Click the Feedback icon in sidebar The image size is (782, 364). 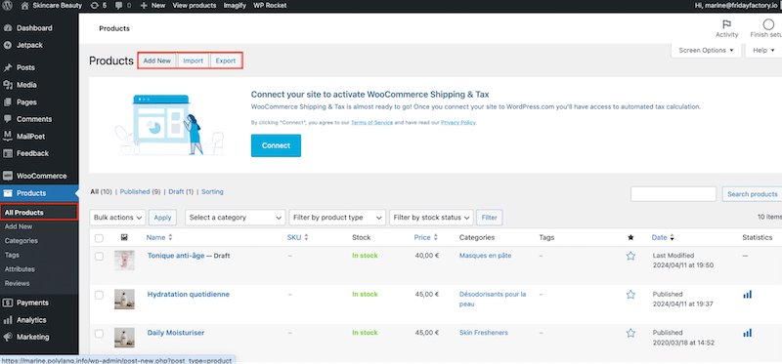[8, 153]
